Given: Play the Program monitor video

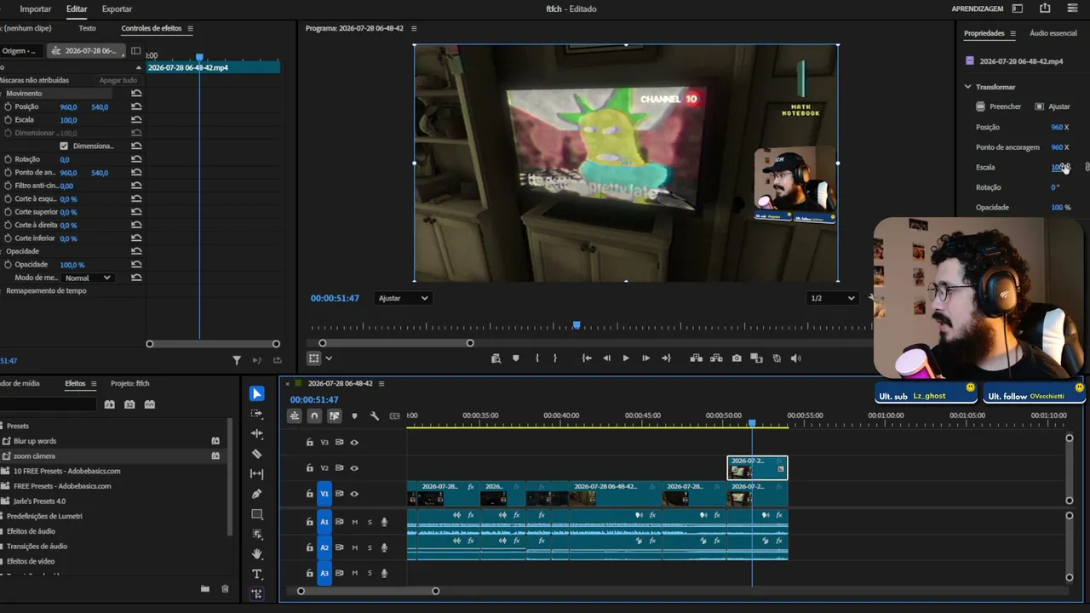Looking at the screenshot, I should tap(626, 358).
